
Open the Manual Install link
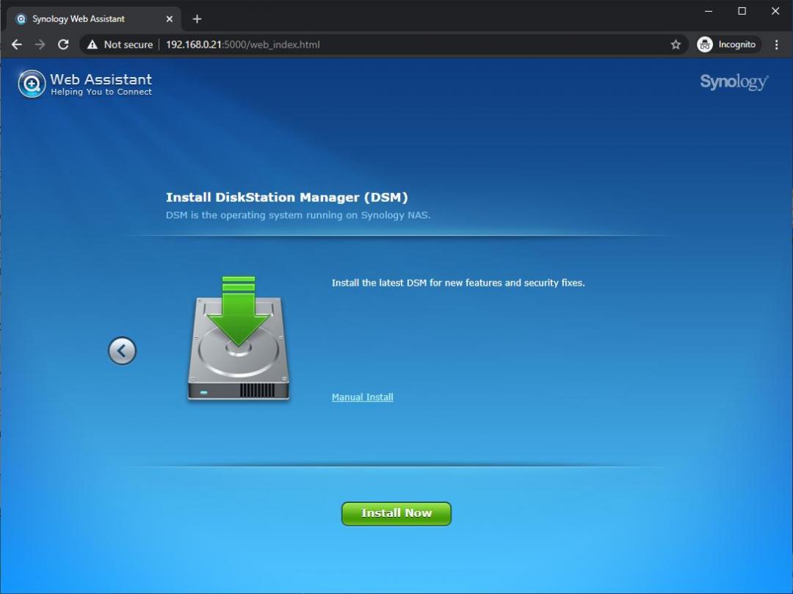362,396
